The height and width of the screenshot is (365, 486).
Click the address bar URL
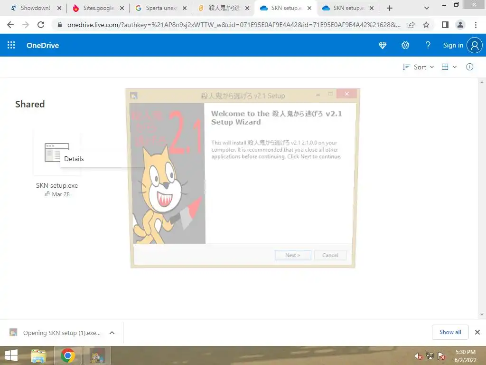(234, 25)
